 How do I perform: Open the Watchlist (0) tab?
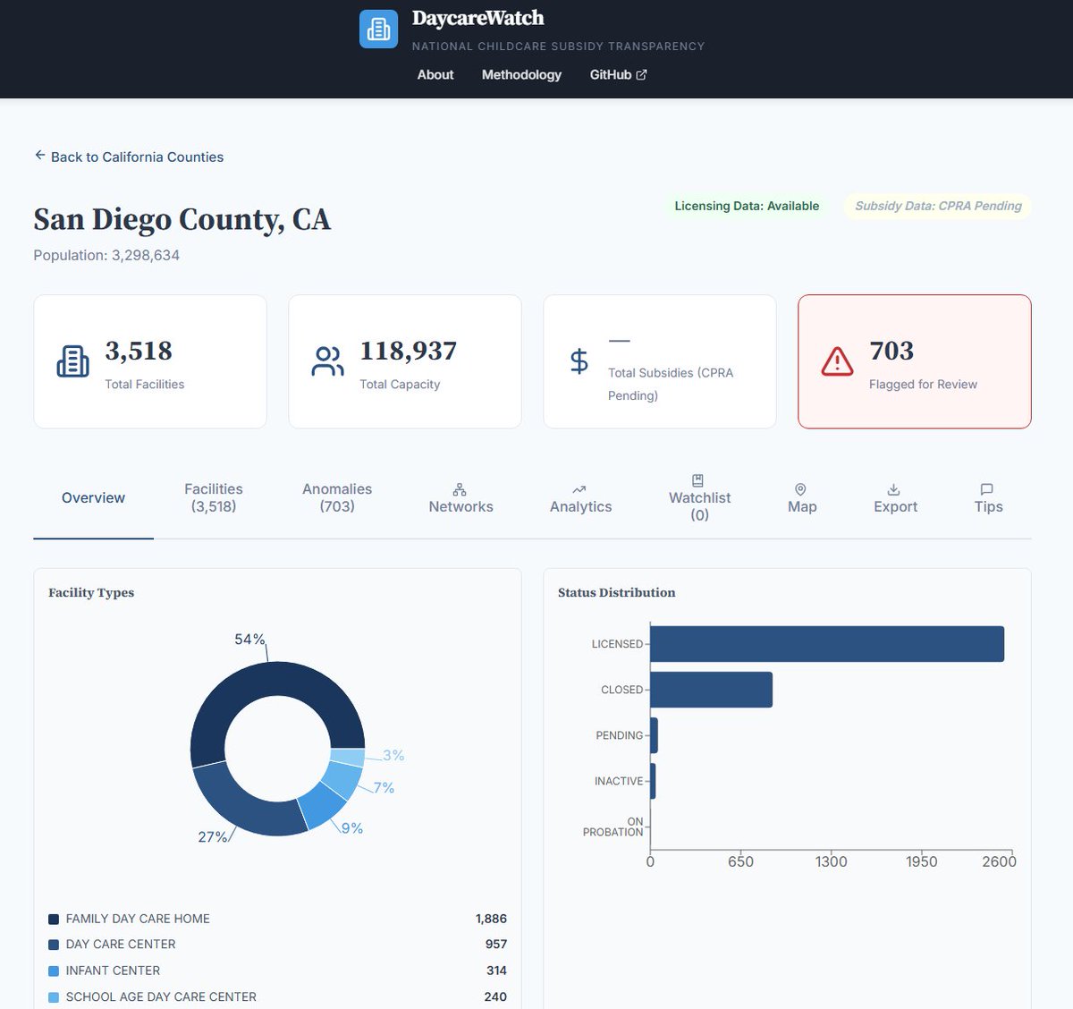click(x=698, y=497)
